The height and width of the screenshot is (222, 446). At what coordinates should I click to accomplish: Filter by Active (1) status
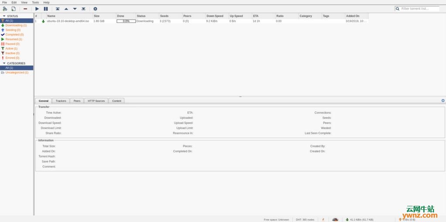(x=17, y=48)
